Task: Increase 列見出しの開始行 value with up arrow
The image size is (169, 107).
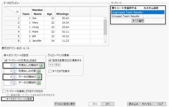Action: 15,64
